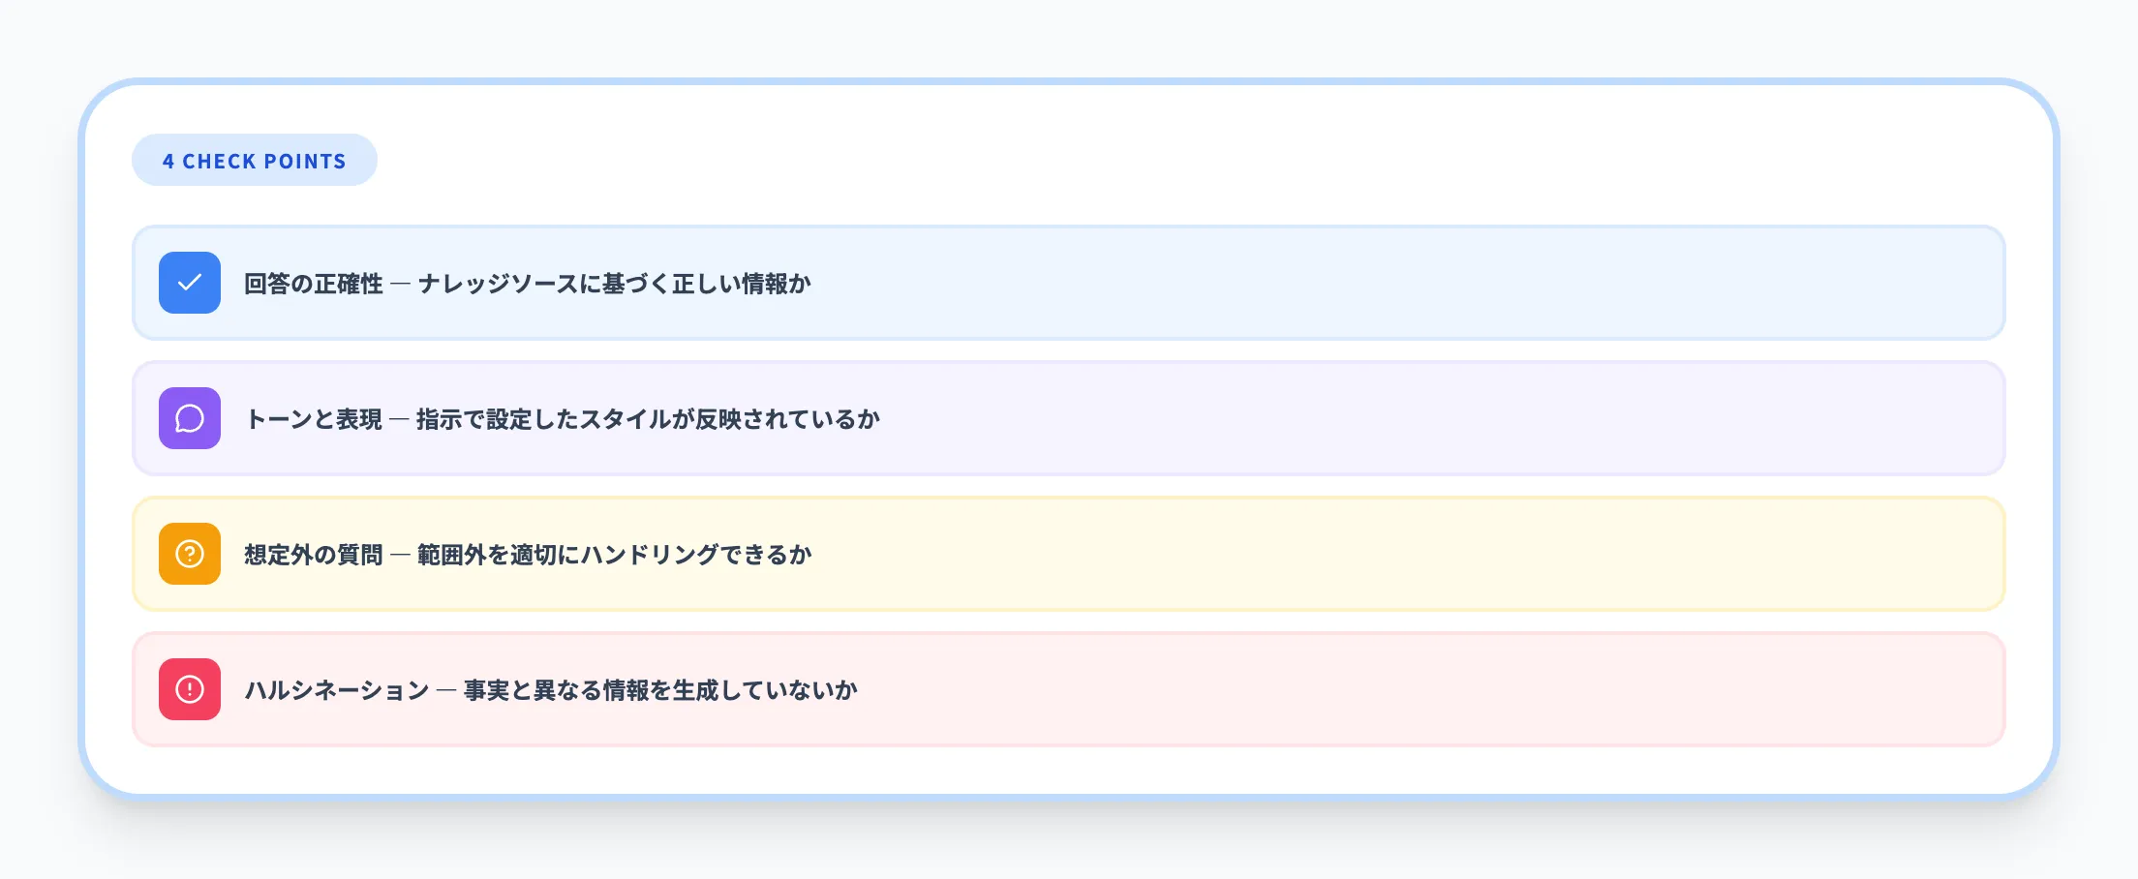Select the "トーンと表現" title text
The width and height of the screenshot is (2138, 879).
tap(314, 419)
